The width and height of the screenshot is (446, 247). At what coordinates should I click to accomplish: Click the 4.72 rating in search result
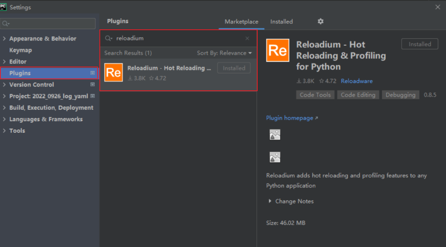[158, 78]
